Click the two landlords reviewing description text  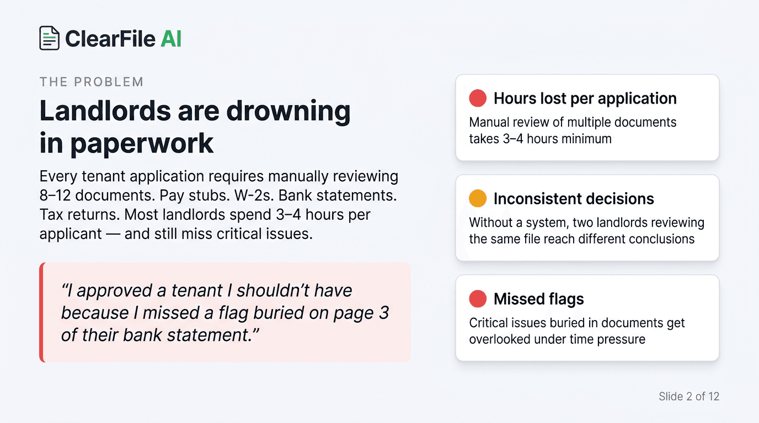(x=586, y=231)
